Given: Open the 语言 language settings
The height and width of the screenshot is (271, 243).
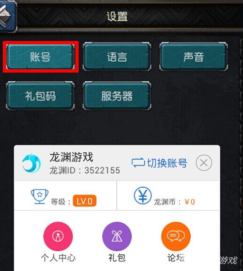Looking at the screenshot, I should [x=117, y=57].
